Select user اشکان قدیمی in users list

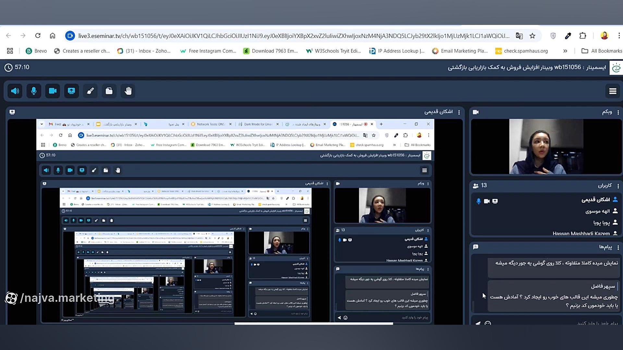pyautogui.click(x=596, y=200)
